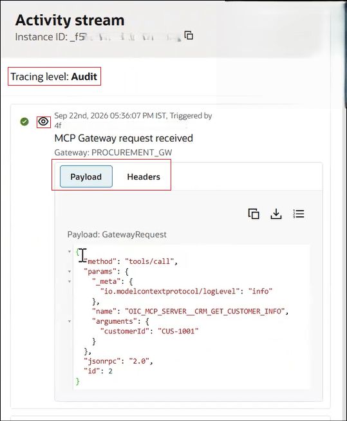The height and width of the screenshot is (421, 347).
Task: Collapse the root JSON object
Action: click(x=70, y=252)
